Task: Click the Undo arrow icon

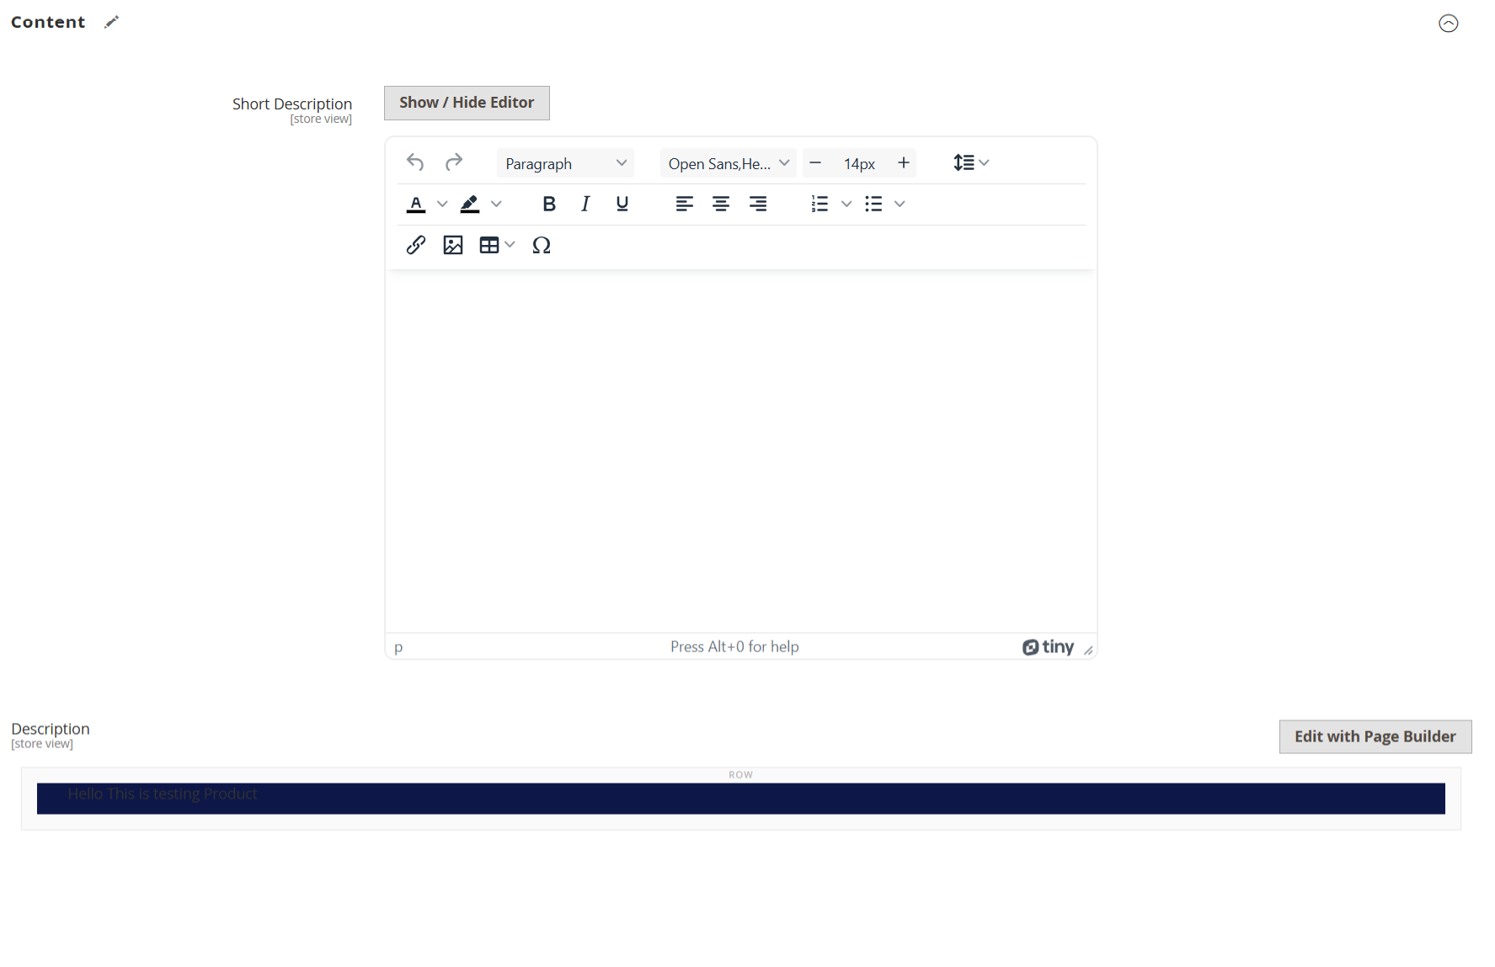Action: (414, 162)
